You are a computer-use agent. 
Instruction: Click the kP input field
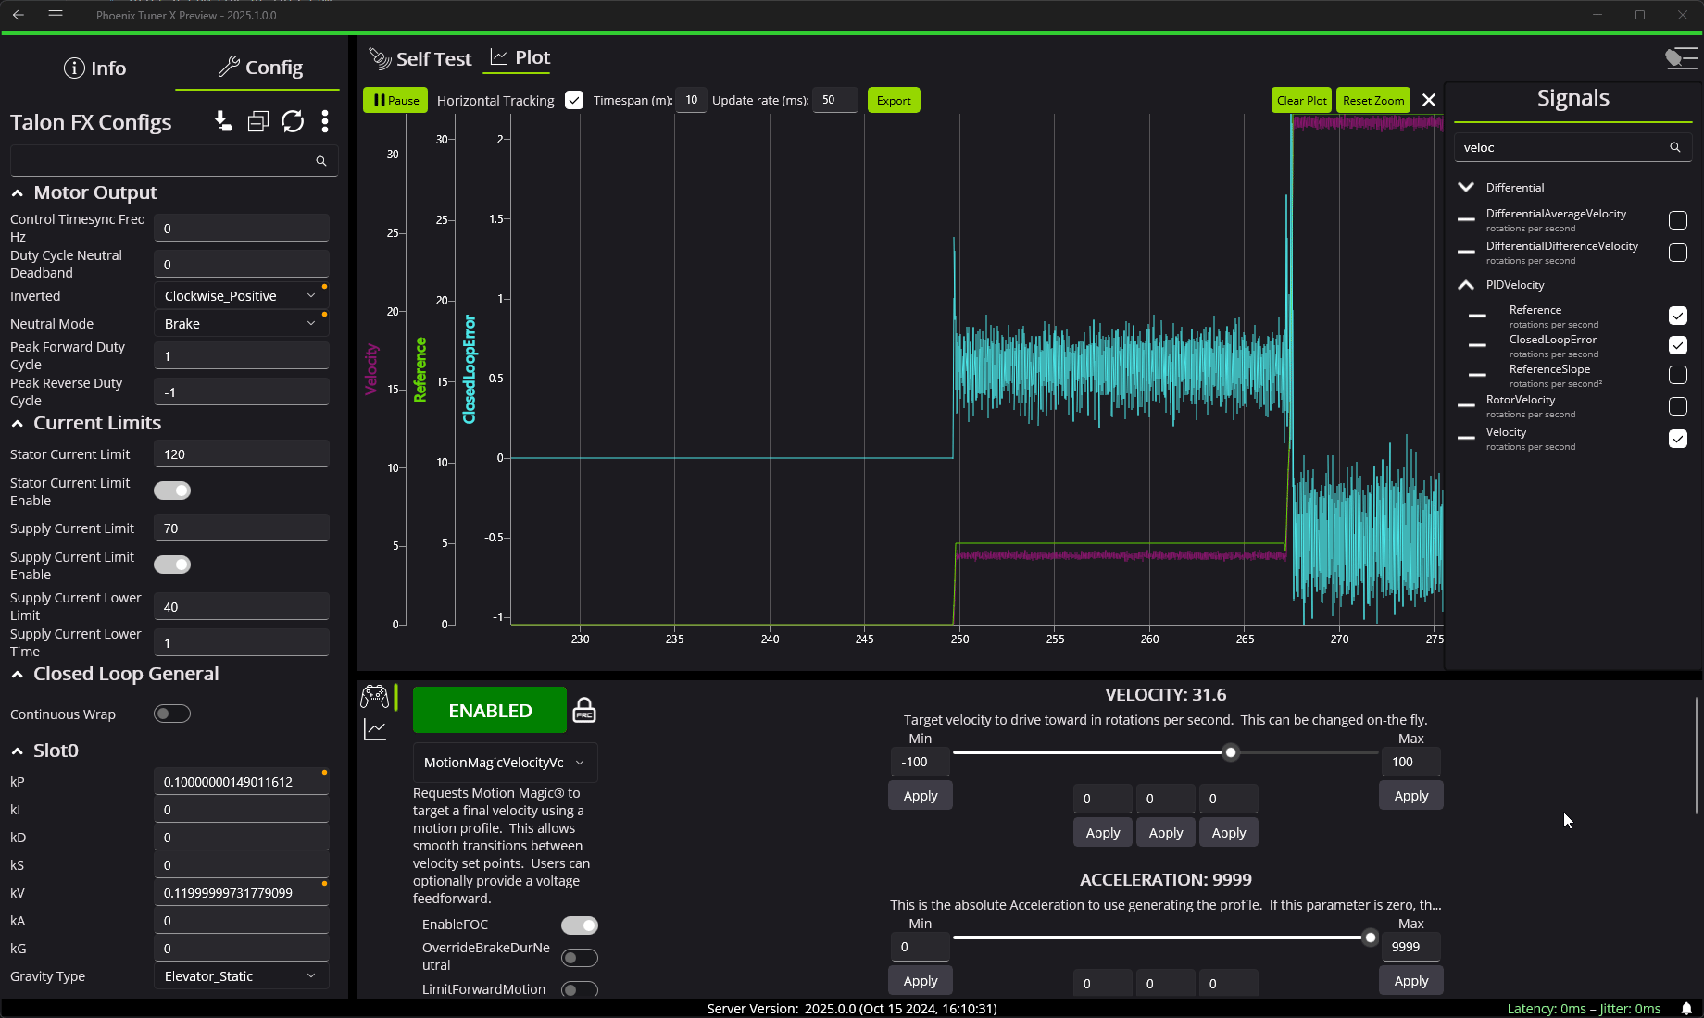click(x=241, y=782)
